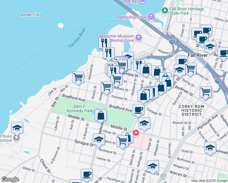Click the Chace St street label
The image size is (228, 183).
pyautogui.click(x=45, y=166)
